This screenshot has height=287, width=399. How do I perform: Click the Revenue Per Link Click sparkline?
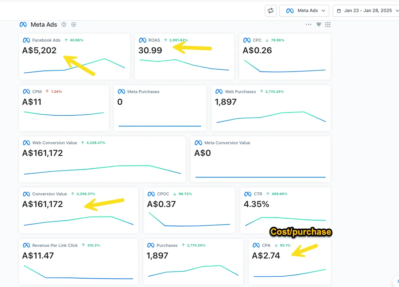(78, 272)
